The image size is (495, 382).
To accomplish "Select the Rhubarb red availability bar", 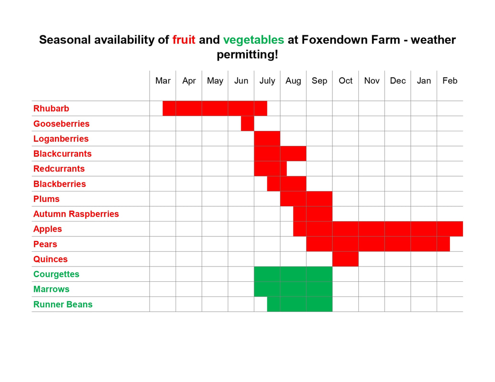I will coord(215,108).
